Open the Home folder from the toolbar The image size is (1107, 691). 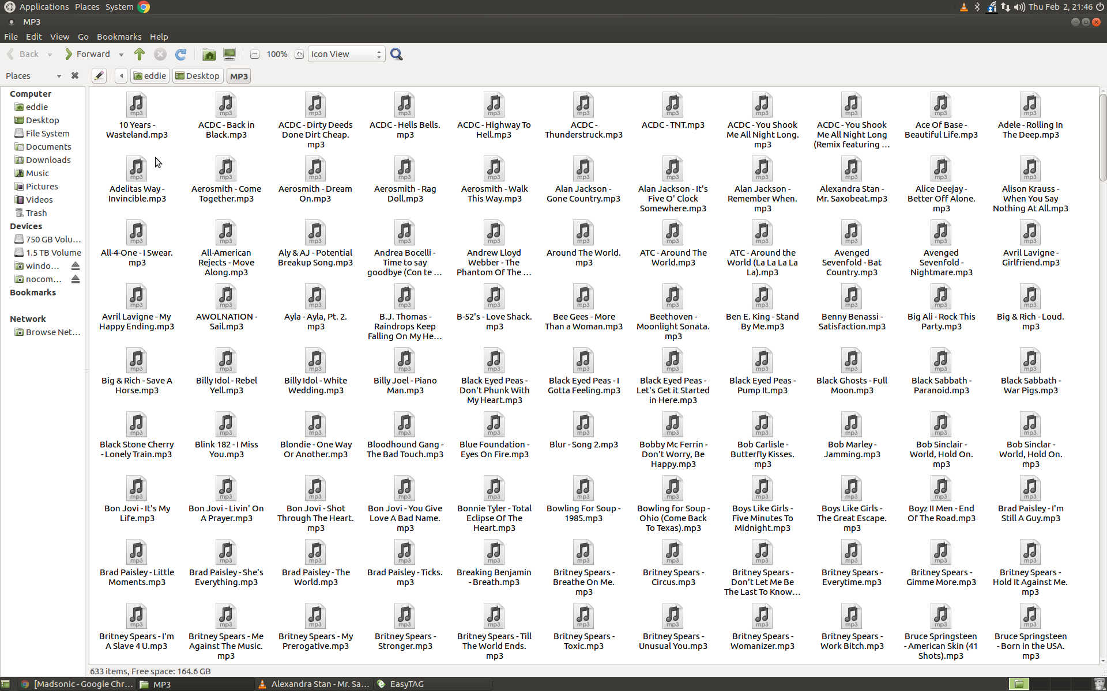coord(209,54)
